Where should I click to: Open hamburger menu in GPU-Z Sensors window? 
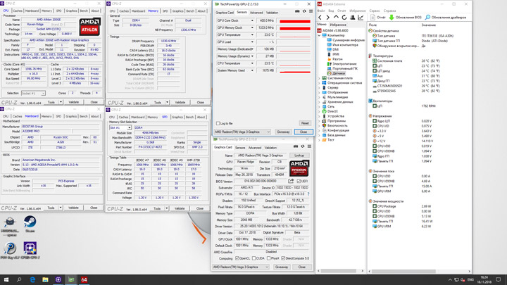click(311, 11)
